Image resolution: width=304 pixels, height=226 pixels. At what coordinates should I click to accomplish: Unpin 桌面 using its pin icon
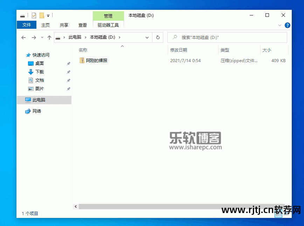[x=69, y=63]
